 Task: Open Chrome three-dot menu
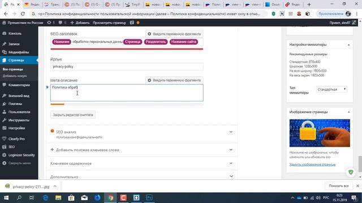coord(357,14)
